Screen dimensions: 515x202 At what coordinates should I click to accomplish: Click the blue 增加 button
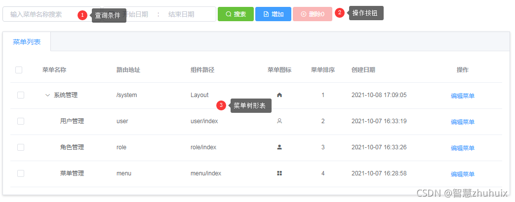pos(273,14)
